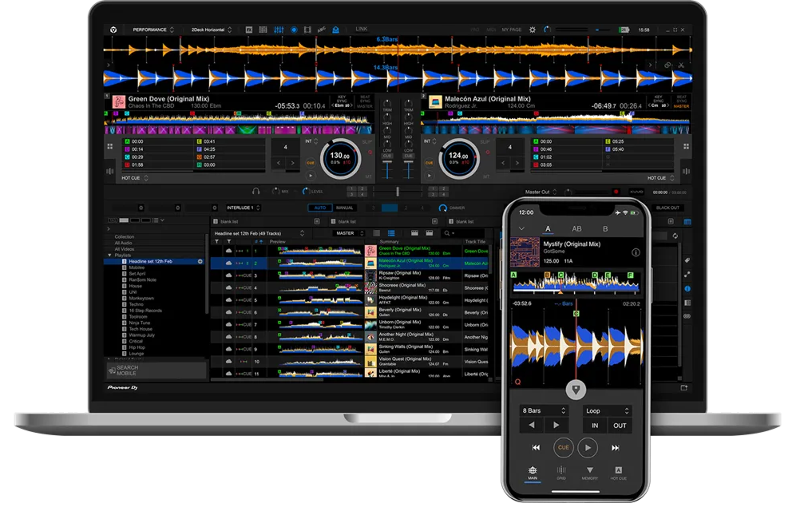The height and width of the screenshot is (507, 796).
Task: Adjust deck 2 channel fader
Action: 408,169
